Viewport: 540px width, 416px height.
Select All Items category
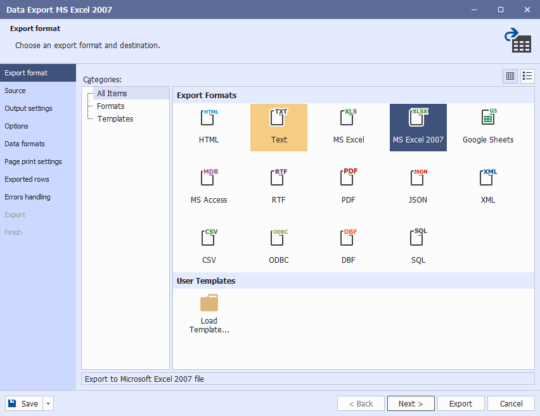(112, 93)
